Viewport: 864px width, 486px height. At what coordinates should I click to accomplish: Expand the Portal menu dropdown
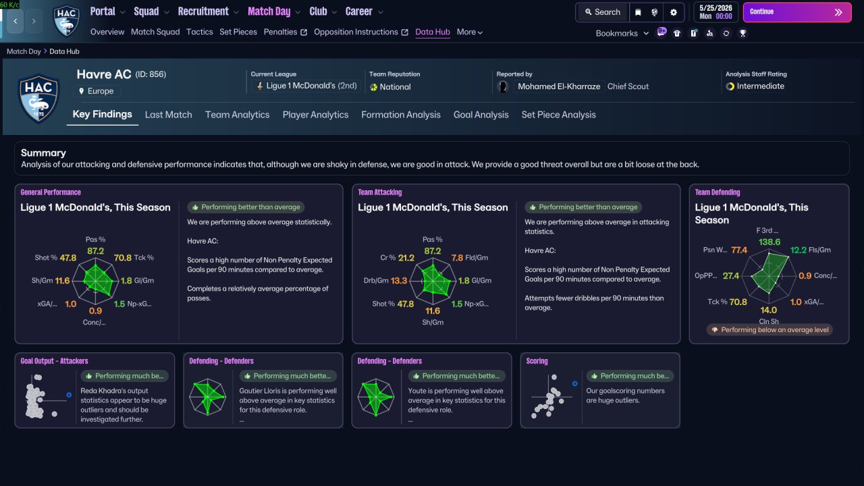[122, 11]
